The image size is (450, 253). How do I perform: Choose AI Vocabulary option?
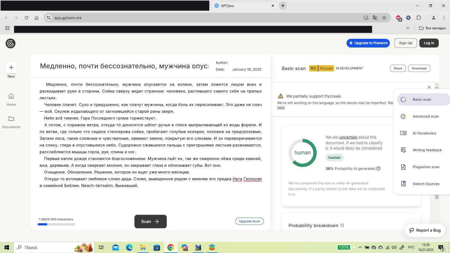coord(424,133)
